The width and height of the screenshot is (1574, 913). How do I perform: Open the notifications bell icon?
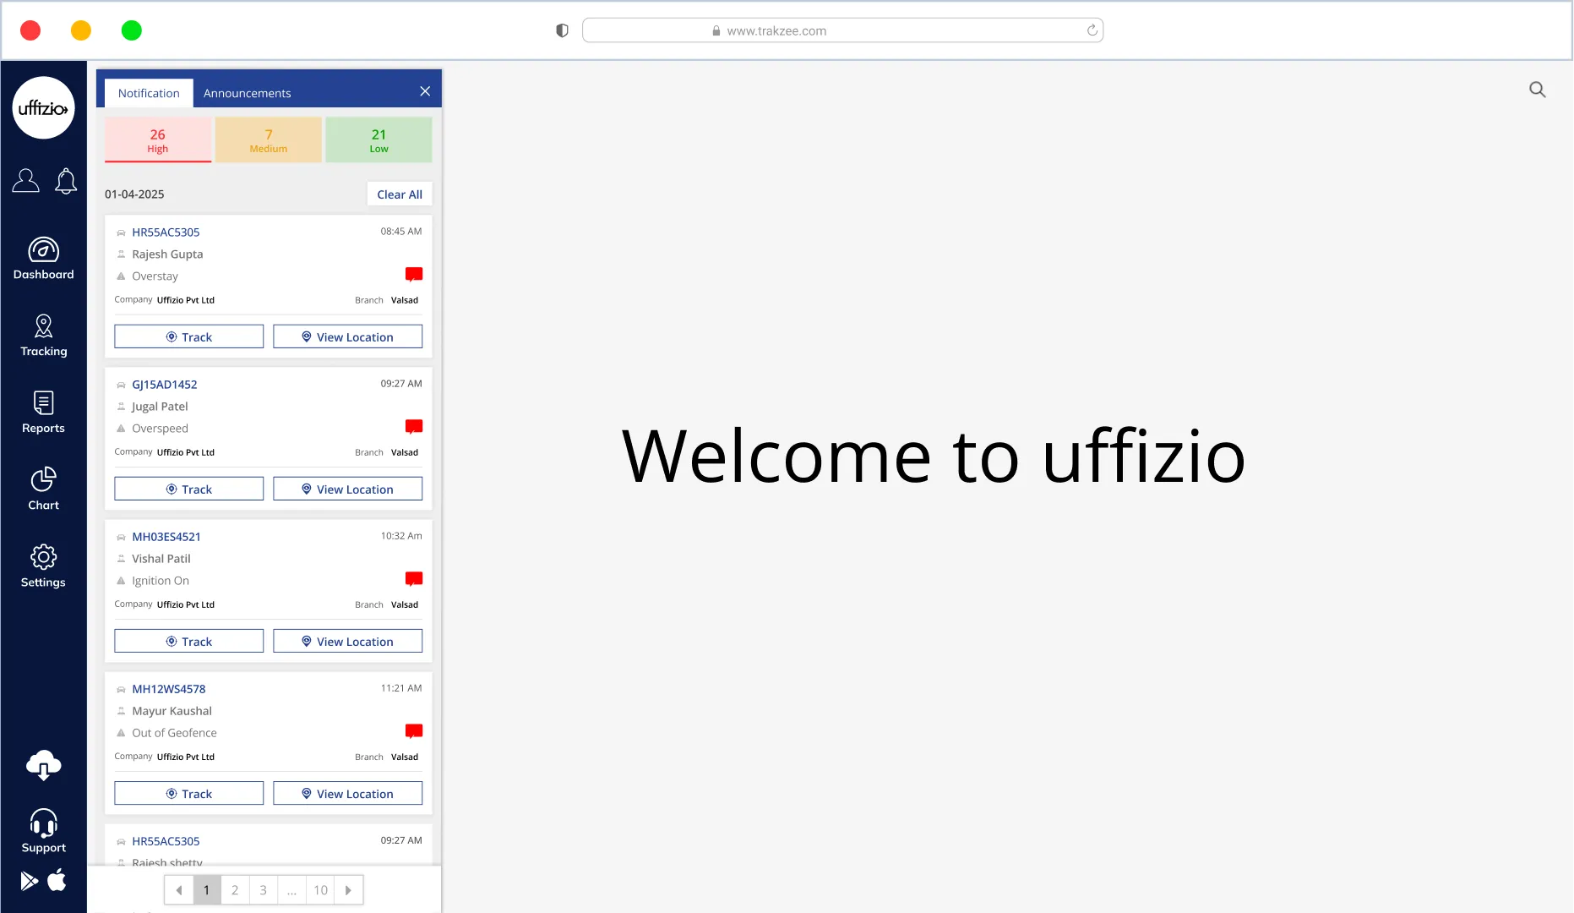pyautogui.click(x=66, y=181)
